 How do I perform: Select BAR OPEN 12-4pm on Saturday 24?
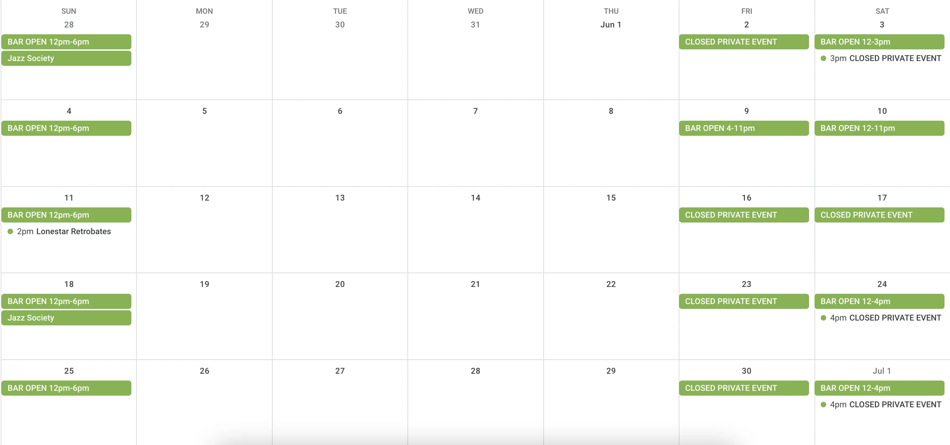coord(879,301)
